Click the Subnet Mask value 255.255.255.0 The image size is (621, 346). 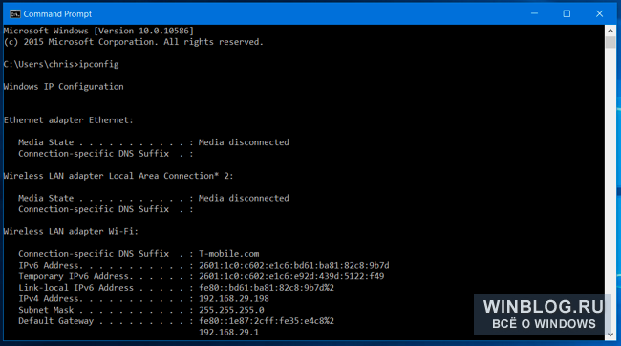point(231,310)
